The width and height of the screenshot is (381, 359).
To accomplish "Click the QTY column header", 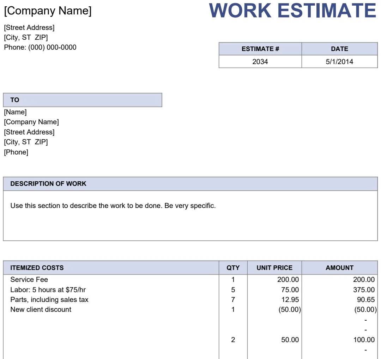I will click(x=233, y=267).
